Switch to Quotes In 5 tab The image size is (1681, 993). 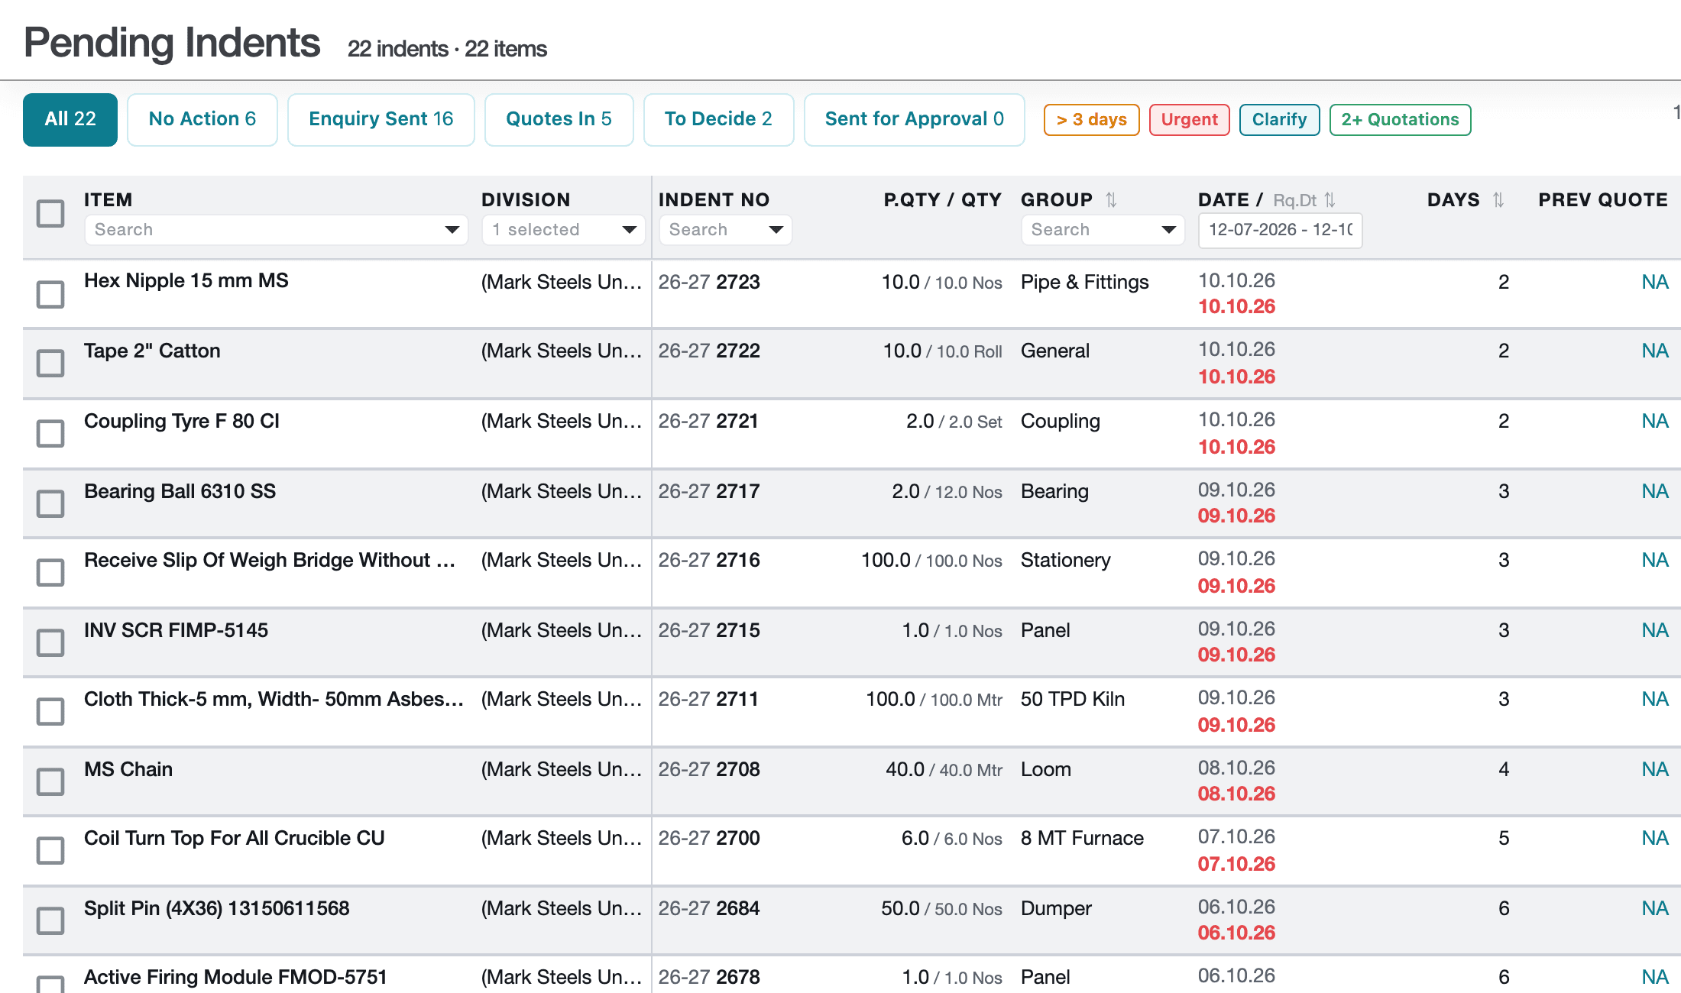pos(559,119)
